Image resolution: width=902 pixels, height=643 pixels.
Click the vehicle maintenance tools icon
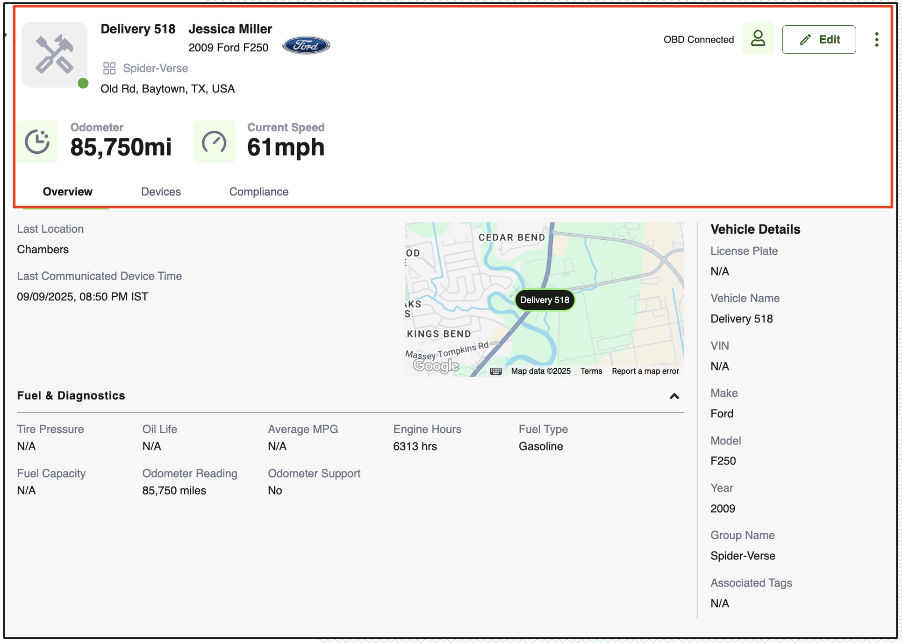(x=54, y=54)
